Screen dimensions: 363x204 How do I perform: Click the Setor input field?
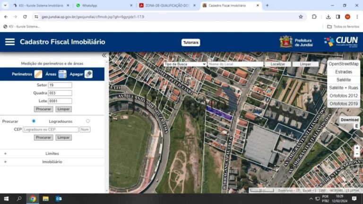tap(60, 85)
